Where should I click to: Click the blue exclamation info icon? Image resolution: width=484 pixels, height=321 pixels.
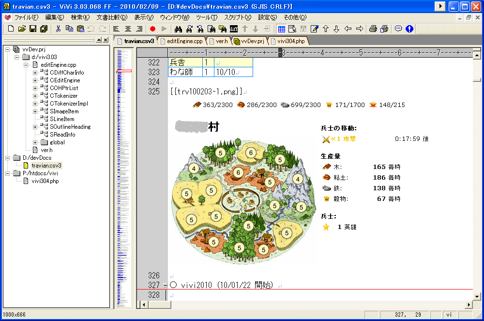tap(409, 29)
